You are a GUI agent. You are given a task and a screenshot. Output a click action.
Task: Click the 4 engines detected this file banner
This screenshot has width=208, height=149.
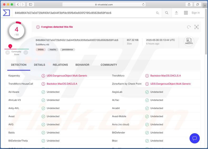[x=57, y=27]
